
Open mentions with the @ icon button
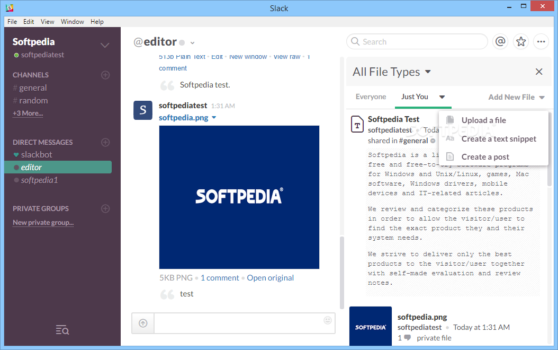[500, 42]
